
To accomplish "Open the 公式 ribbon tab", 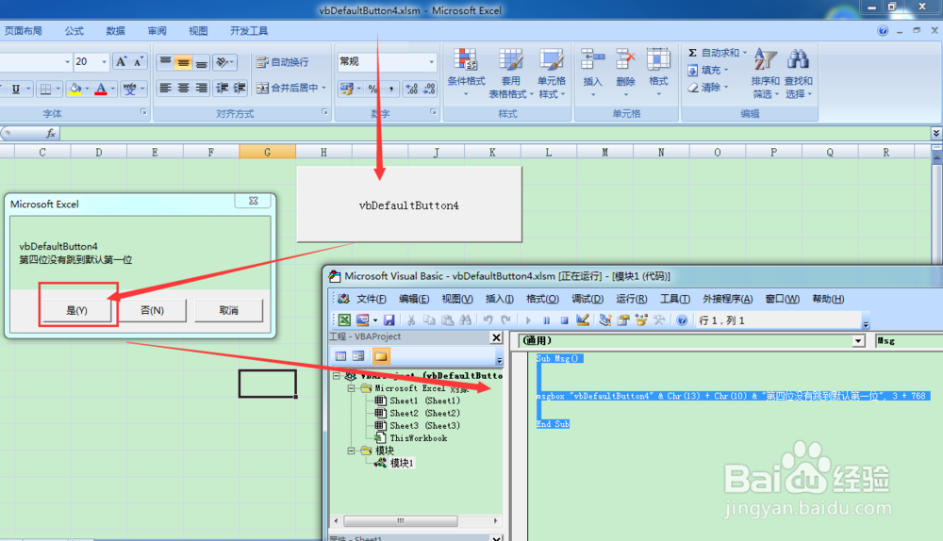I will click(74, 31).
